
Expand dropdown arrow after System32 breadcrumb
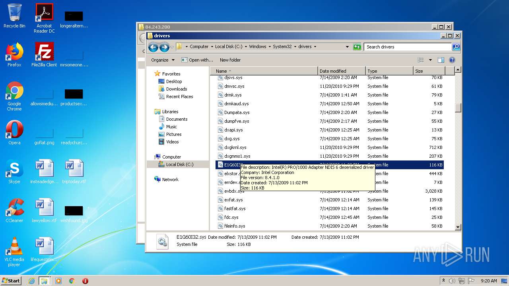(x=295, y=46)
